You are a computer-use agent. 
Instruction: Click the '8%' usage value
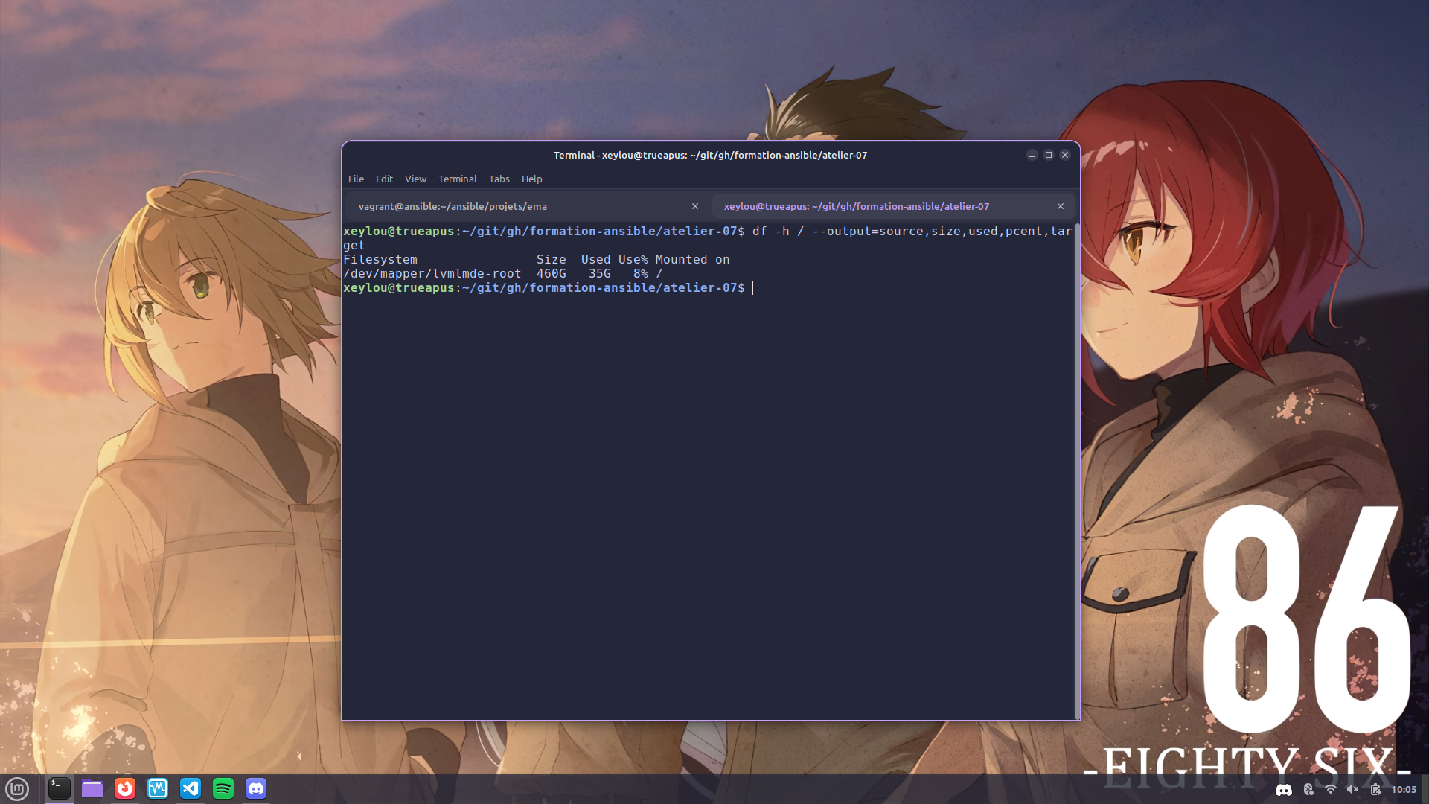641,274
